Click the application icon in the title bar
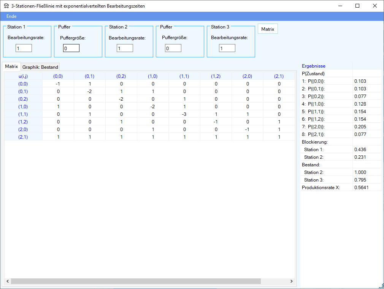Image resolution: width=384 pixels, height=289 pixels. pyautogui.click(x=6, y=6)
